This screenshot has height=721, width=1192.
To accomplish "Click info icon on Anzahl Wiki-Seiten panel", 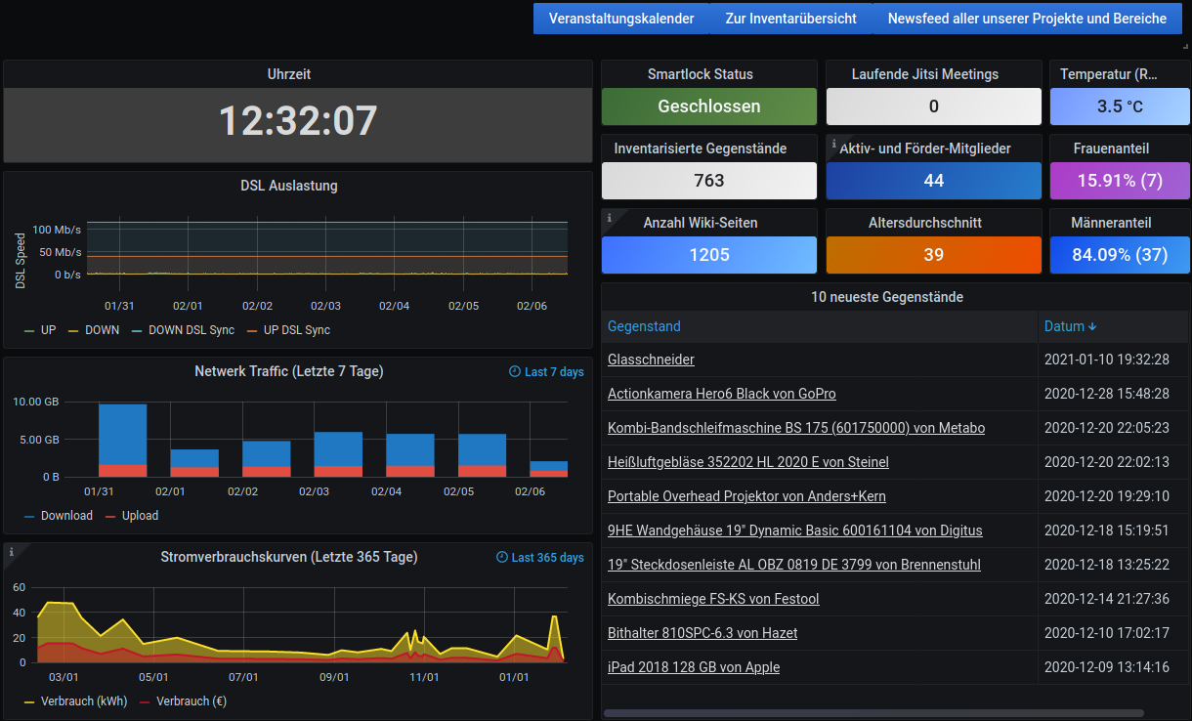I will click(609, 217).
